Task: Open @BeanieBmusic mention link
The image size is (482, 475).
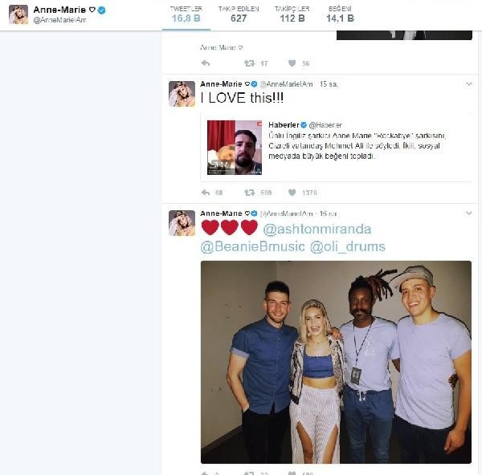Action: [253, 246]
